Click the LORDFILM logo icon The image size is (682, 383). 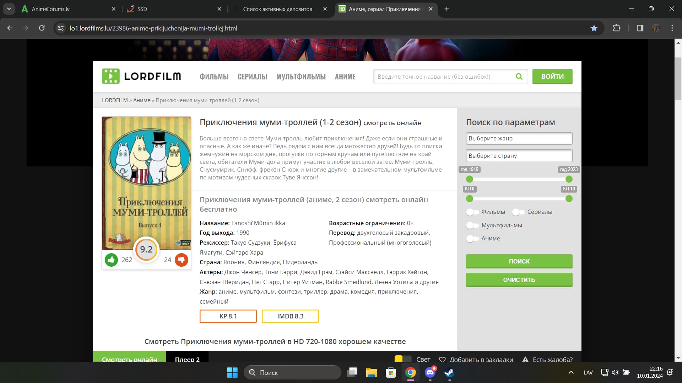(x=111, y=76)
